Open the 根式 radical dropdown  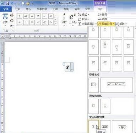[x=84, y=15]
